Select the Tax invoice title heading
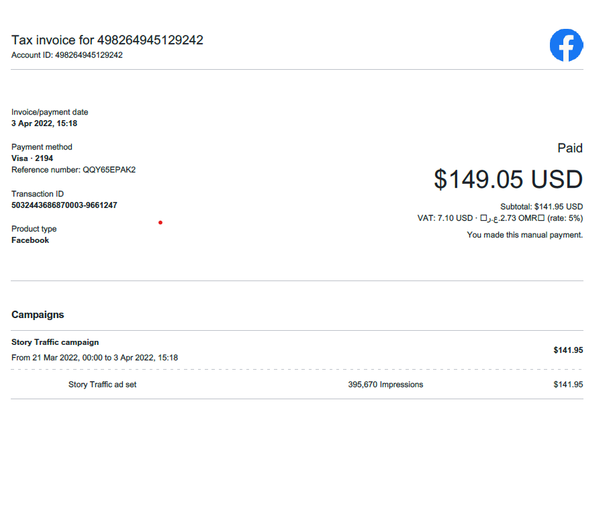 107,40
